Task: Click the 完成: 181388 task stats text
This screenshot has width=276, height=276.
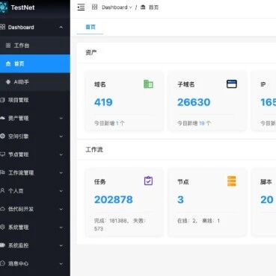Action: (120, 225)
